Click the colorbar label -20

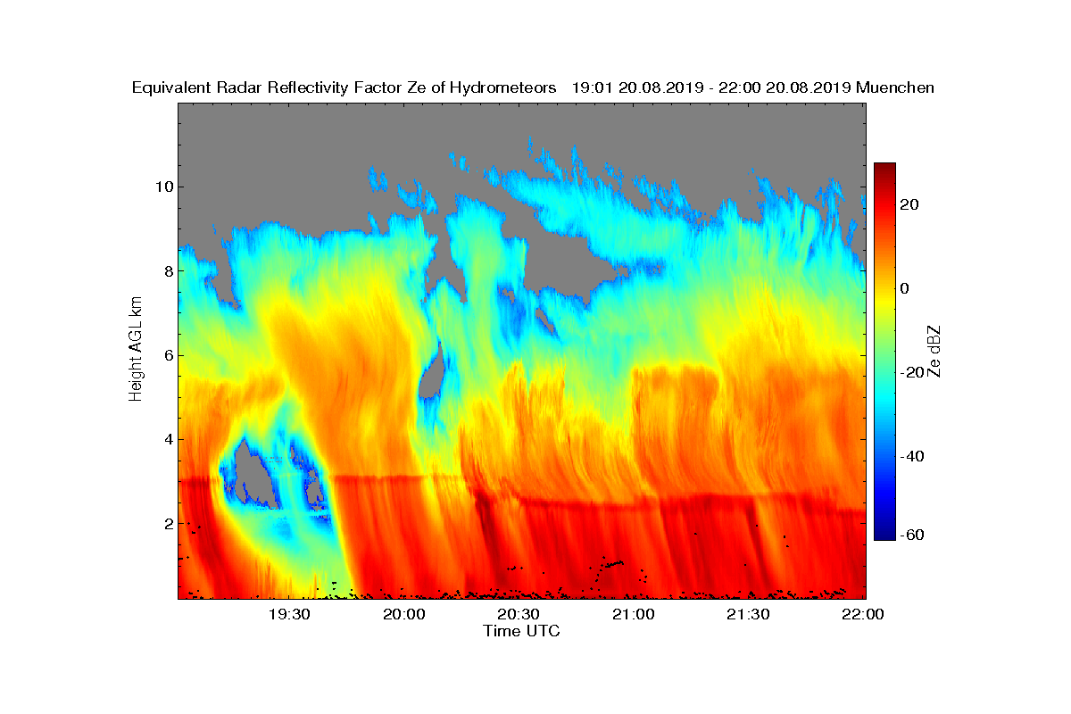tap(913, 372)
